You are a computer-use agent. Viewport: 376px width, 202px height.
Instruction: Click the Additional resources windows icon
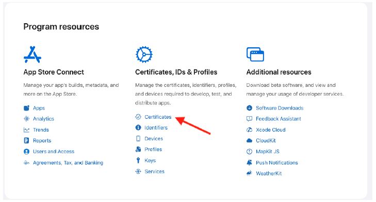tap(255, 54)
